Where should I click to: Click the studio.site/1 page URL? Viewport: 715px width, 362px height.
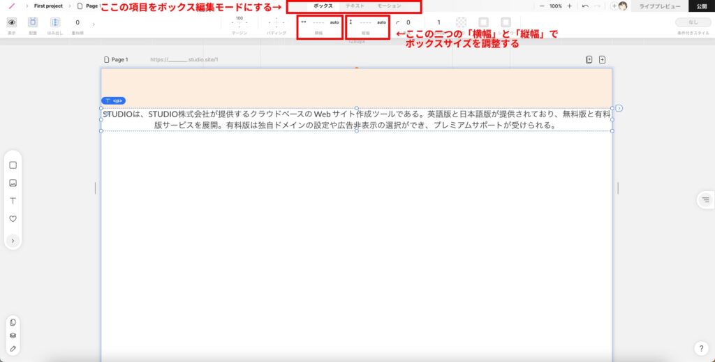184,60
